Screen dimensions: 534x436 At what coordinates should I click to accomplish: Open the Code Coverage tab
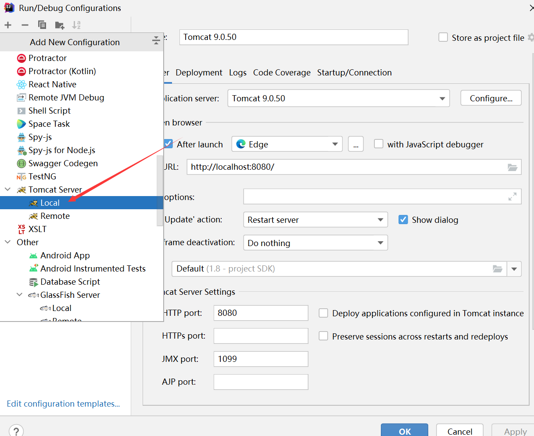[282, 72]
